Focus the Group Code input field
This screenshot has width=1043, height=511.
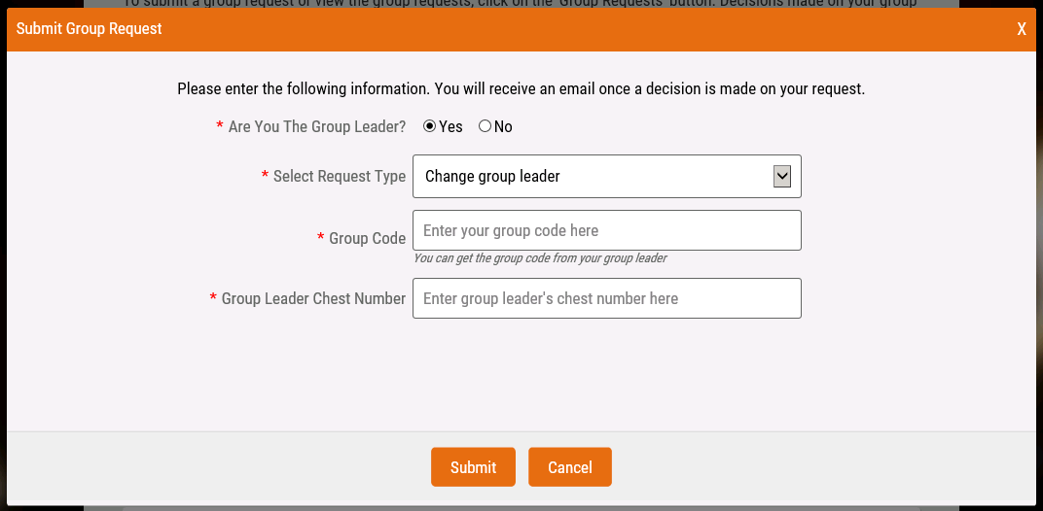pyautogui.click(x=607, y=230)
